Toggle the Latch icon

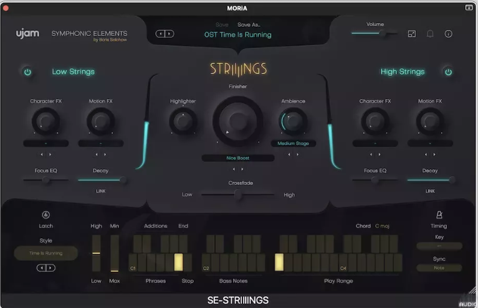(x=45, y=215)
